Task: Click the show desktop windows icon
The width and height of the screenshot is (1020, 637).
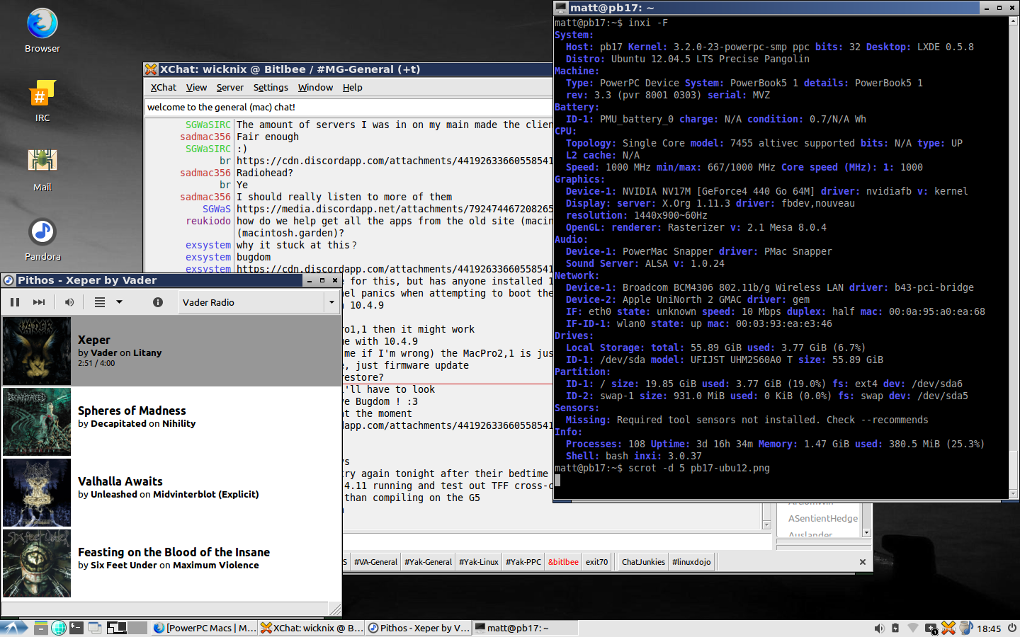Action: (94, 628)
